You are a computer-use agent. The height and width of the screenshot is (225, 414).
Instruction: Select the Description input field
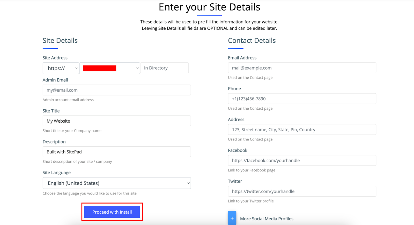pyautogui.click(x=117, y=152)
